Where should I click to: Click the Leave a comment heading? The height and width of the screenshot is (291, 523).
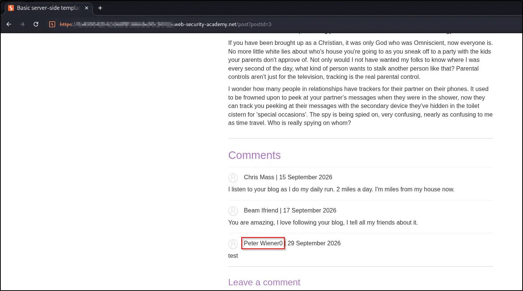[264, 282]
